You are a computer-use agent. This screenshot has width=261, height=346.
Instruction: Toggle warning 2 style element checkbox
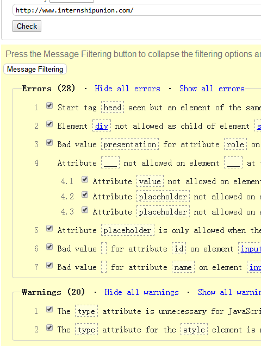coord(49,328)
